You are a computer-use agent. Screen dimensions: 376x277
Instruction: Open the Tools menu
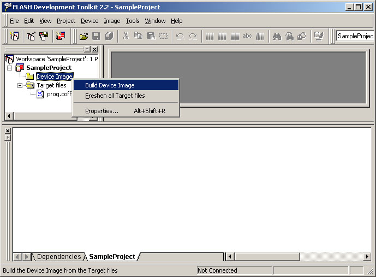pos(133,21)
